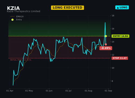
Task: Click the ENTRY 14.84 price label
Action: [x=120, y=36]
